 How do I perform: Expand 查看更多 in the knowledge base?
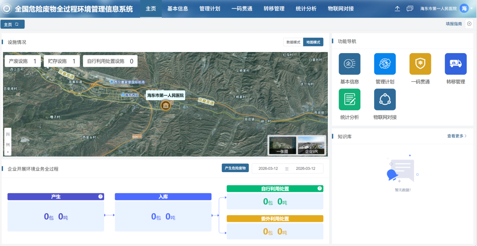[x=457, y=136]
